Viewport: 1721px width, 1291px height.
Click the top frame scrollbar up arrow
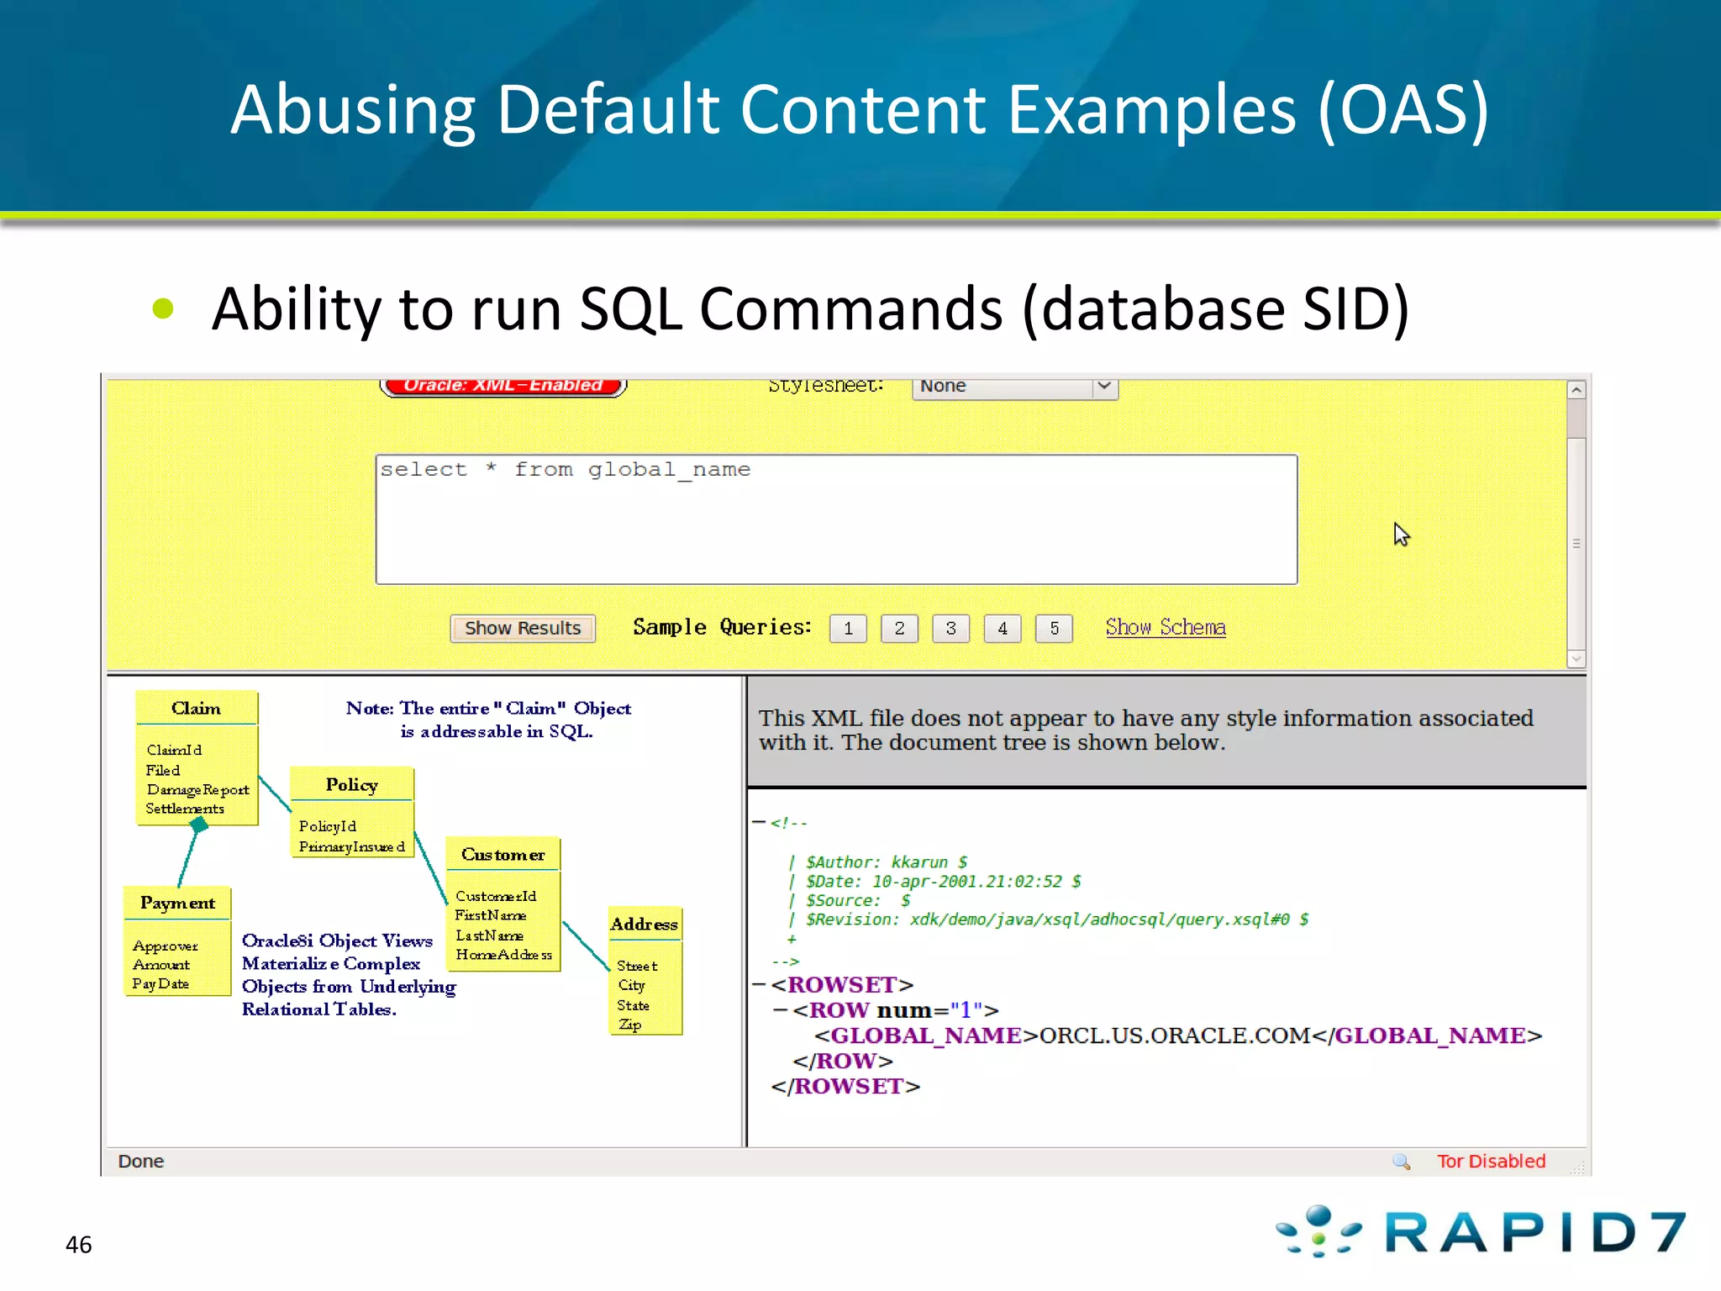point(1576,390)
